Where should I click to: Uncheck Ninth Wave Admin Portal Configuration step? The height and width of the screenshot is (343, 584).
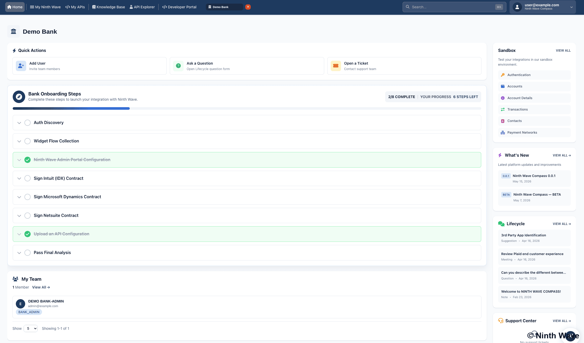click(x=28, y=160)
